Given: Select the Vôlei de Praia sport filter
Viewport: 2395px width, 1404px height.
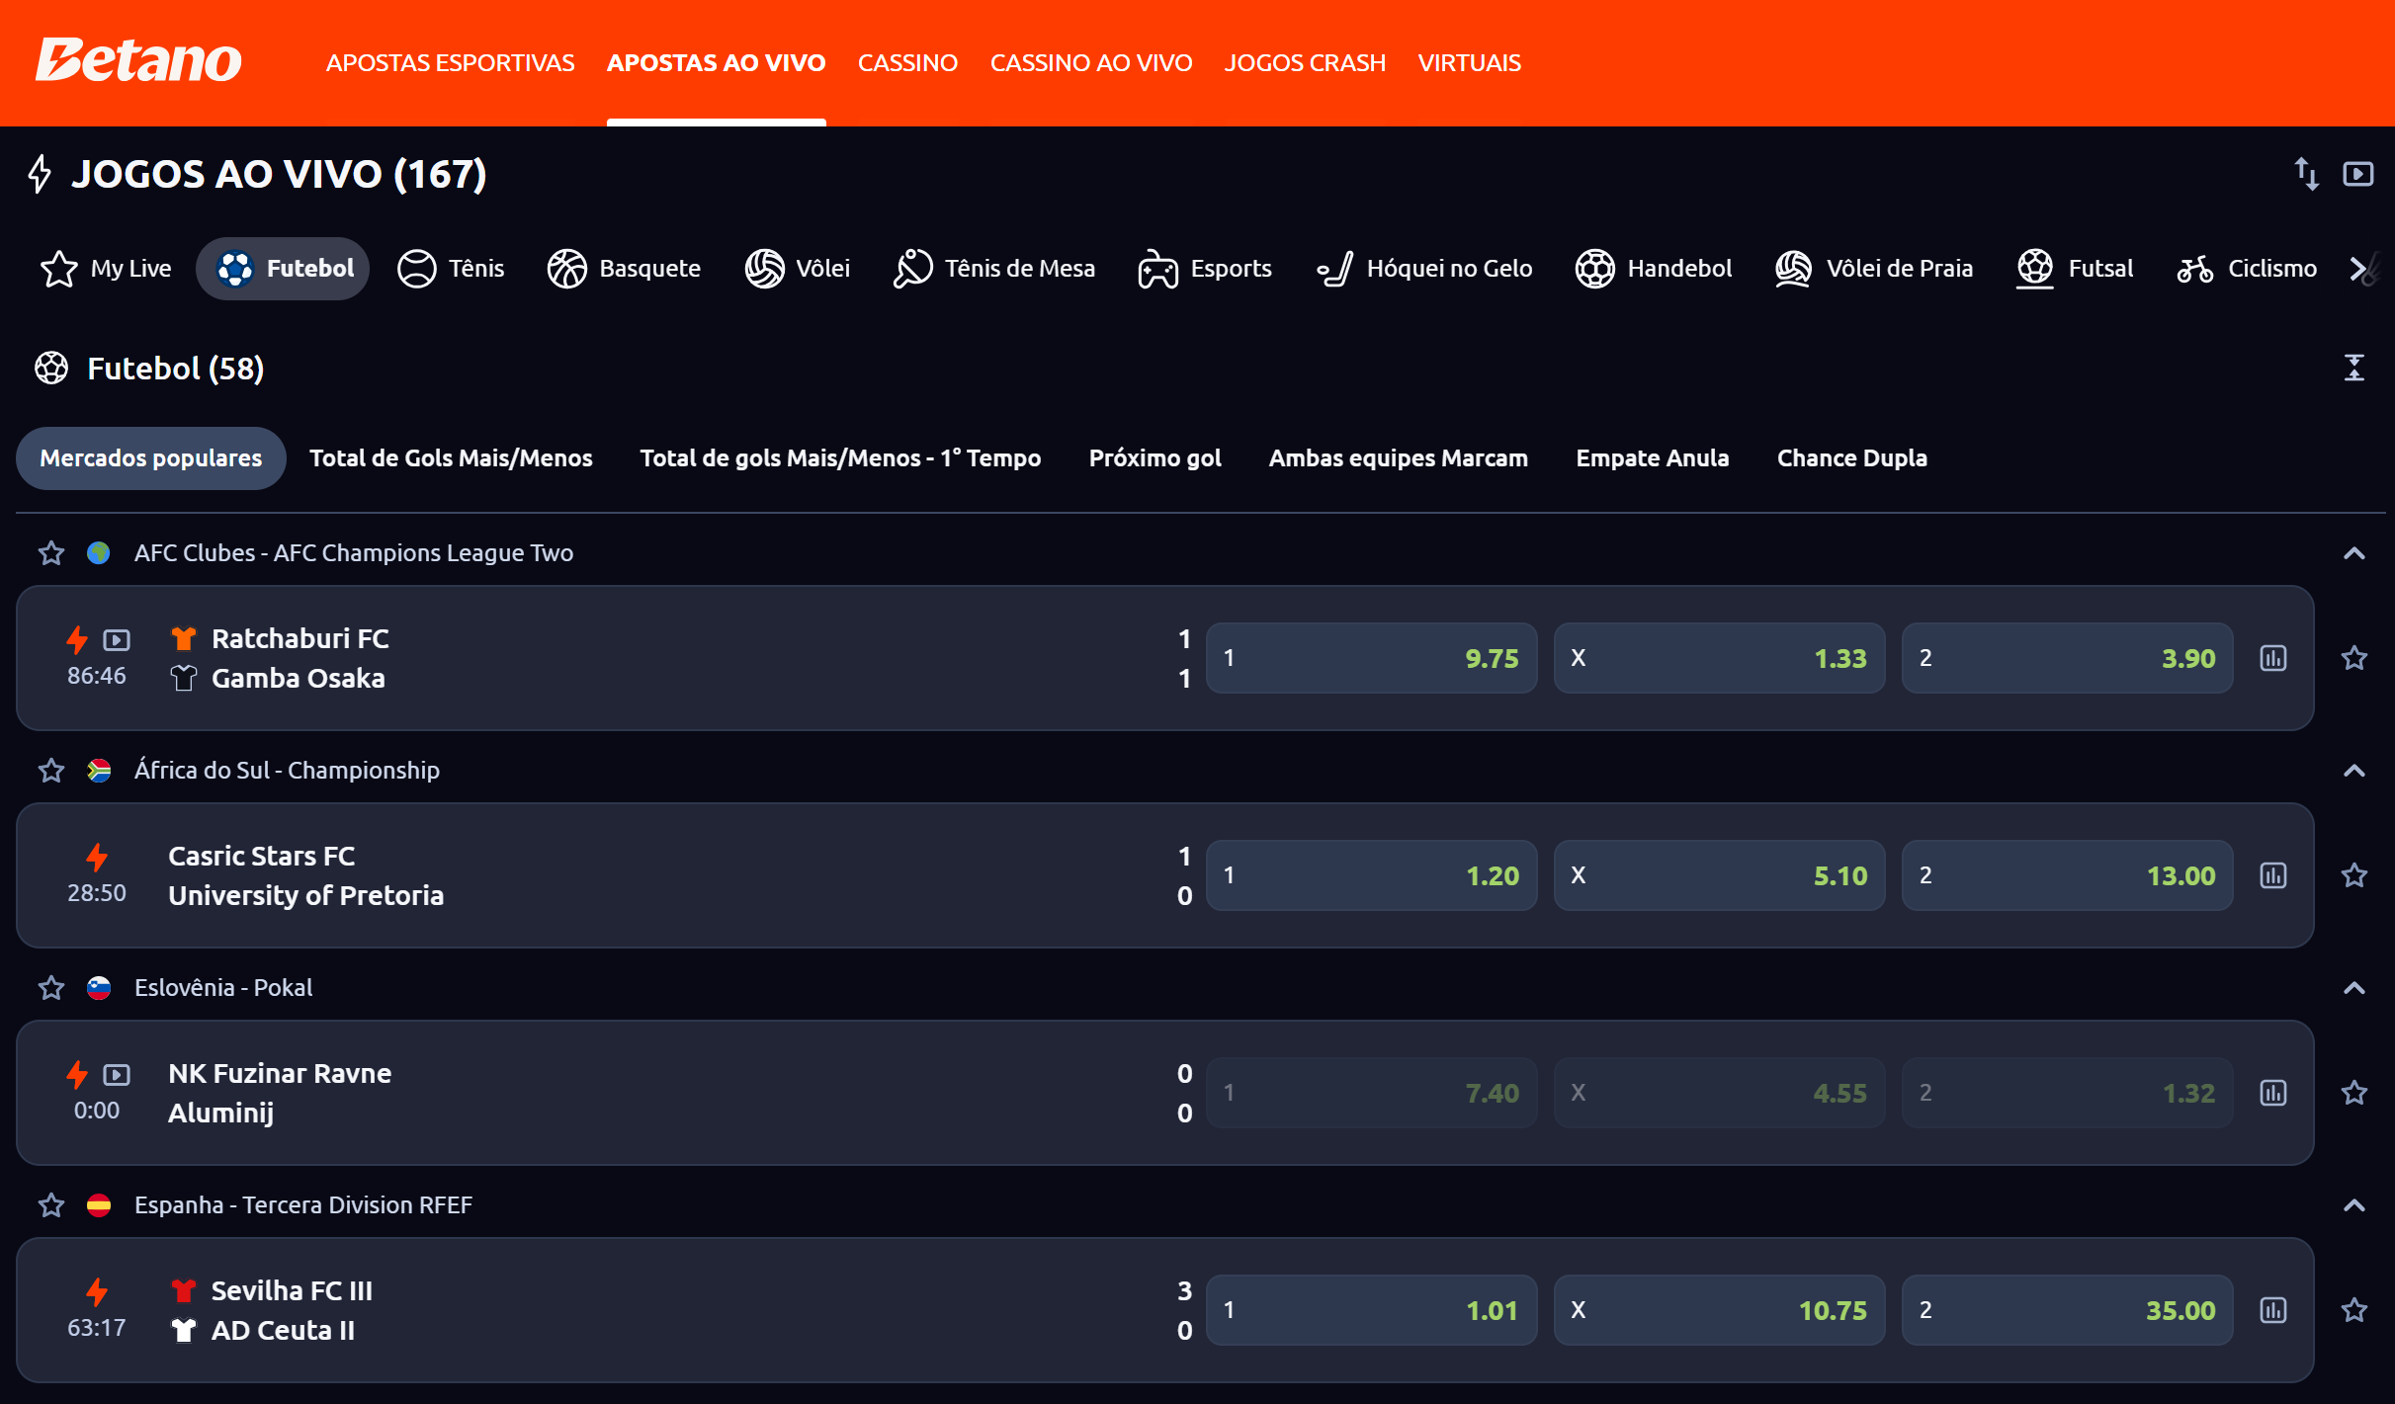Looking at the screenshot, I should pyautogui.click(x=1873, y=269).
